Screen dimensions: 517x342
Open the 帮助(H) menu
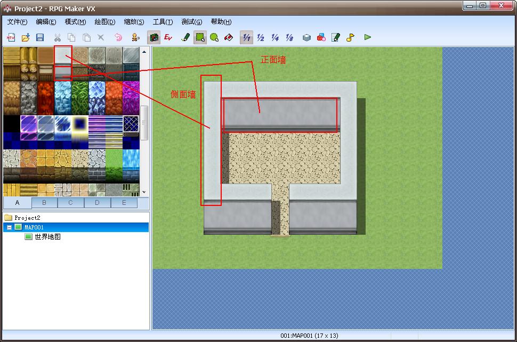pos(221,22)
